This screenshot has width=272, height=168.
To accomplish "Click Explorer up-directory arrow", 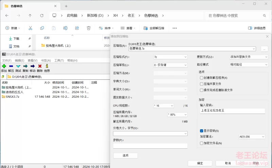I will (30, 16).
